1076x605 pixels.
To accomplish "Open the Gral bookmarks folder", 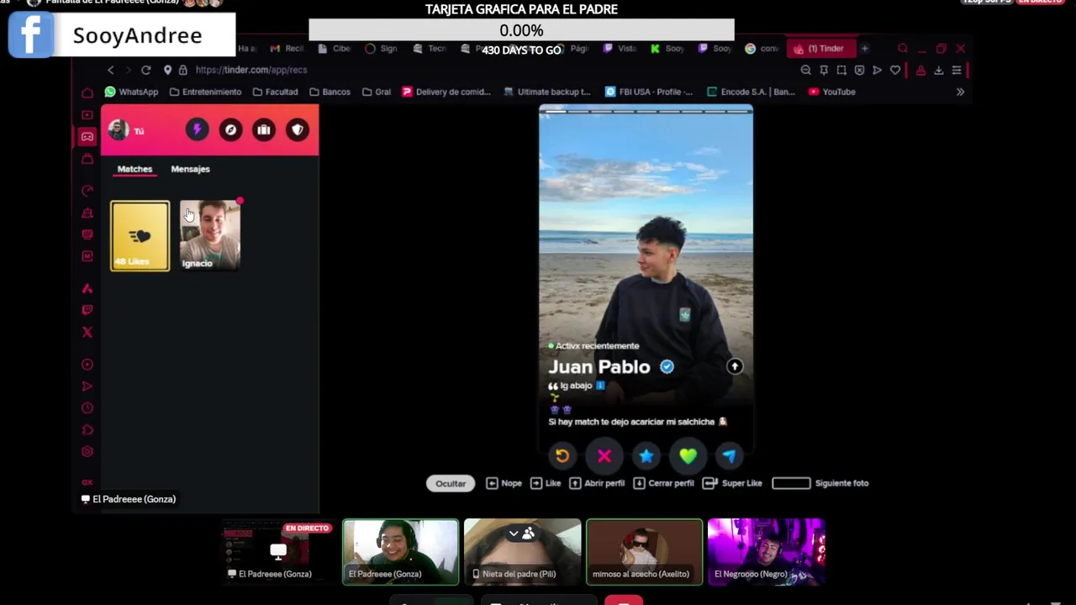I will click(x=376, y=92).
